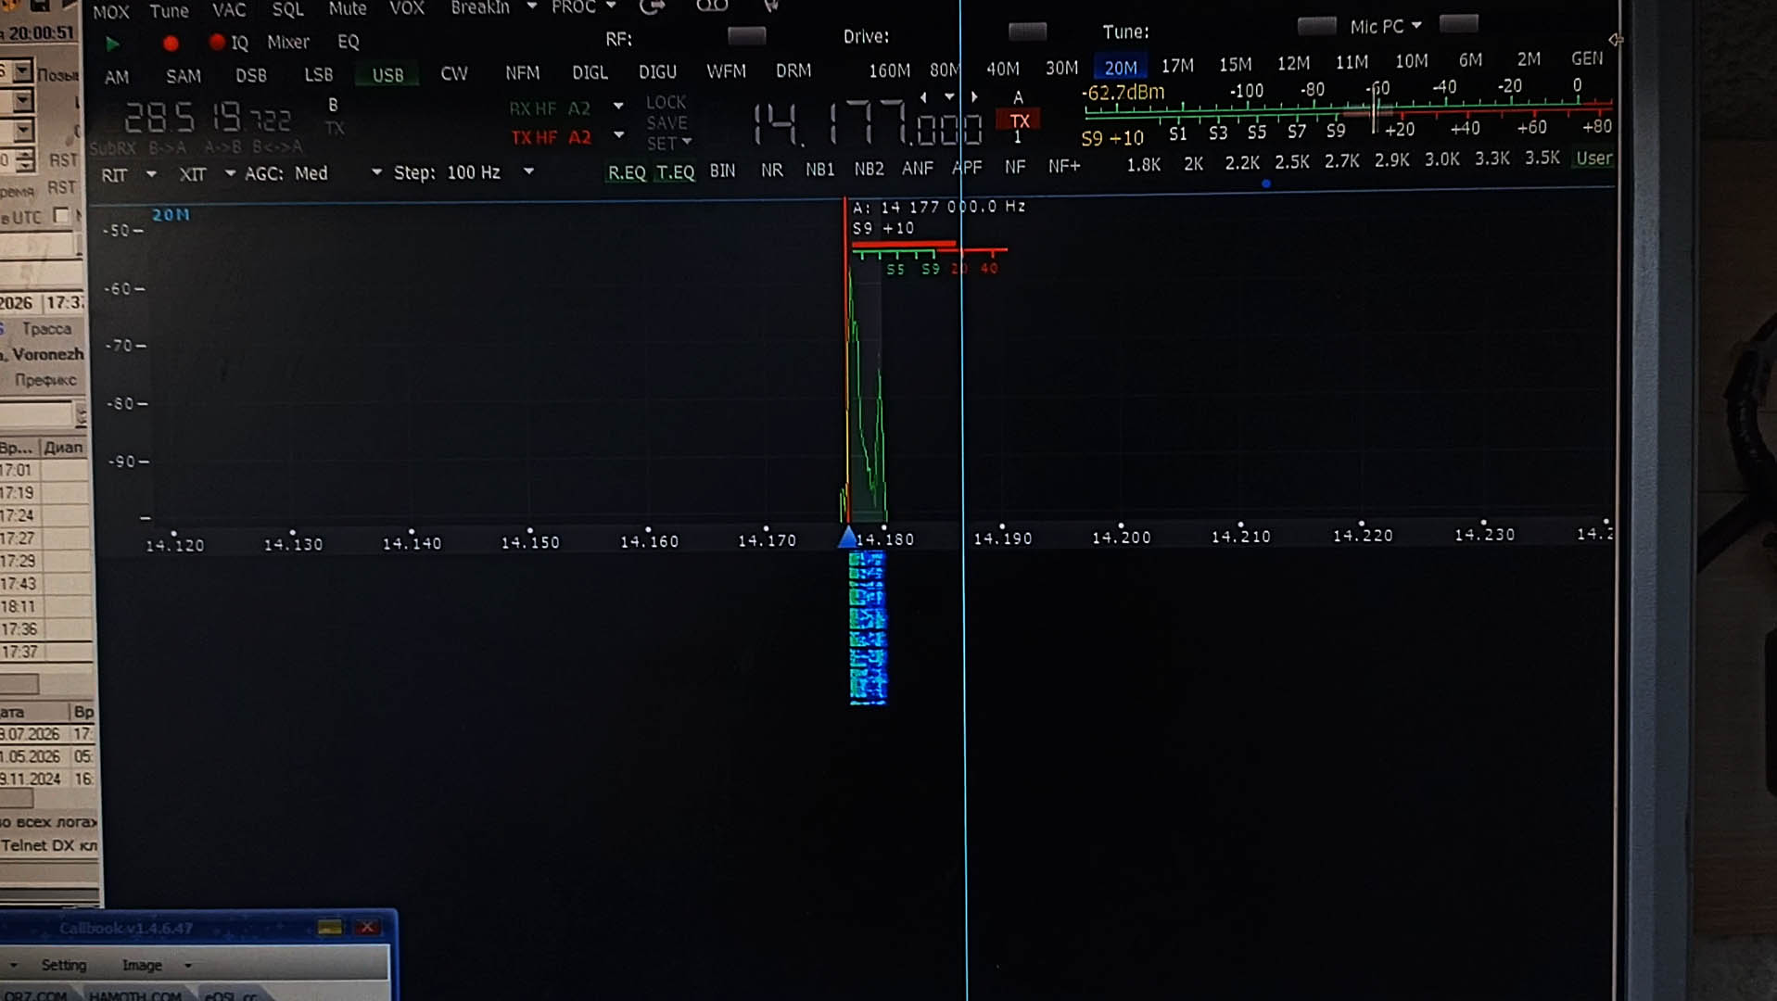The width and height of the screenshot is (1777, 1001).
Task: Toggle the NB1 noise blanker
Action: pyautogui.click(x=819, y=169)
